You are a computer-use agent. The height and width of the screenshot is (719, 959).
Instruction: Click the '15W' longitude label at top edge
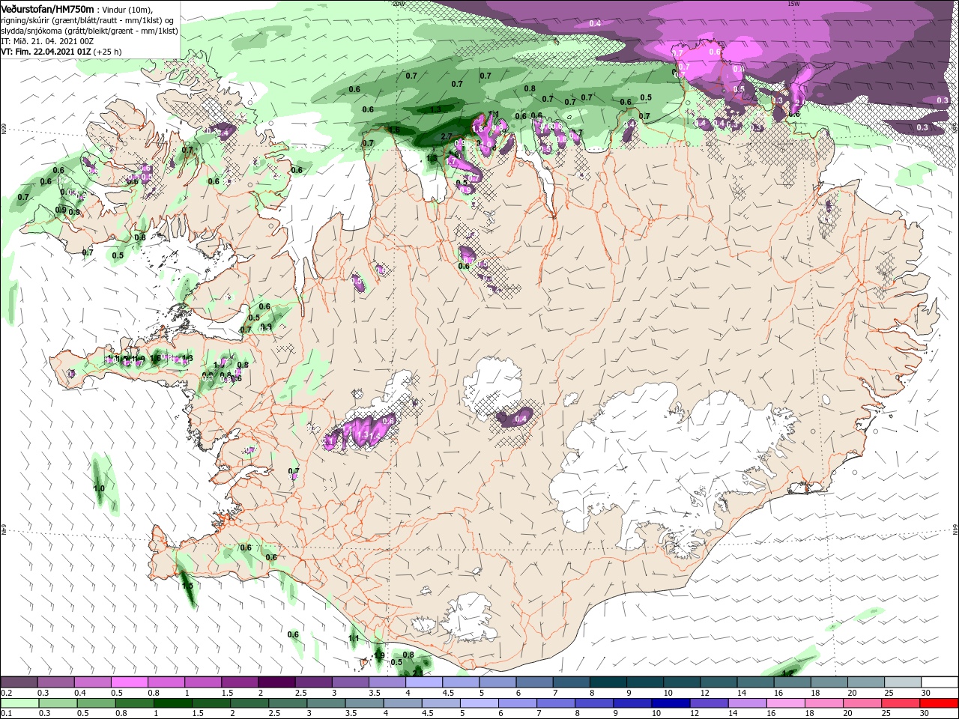tap(793, 4)
